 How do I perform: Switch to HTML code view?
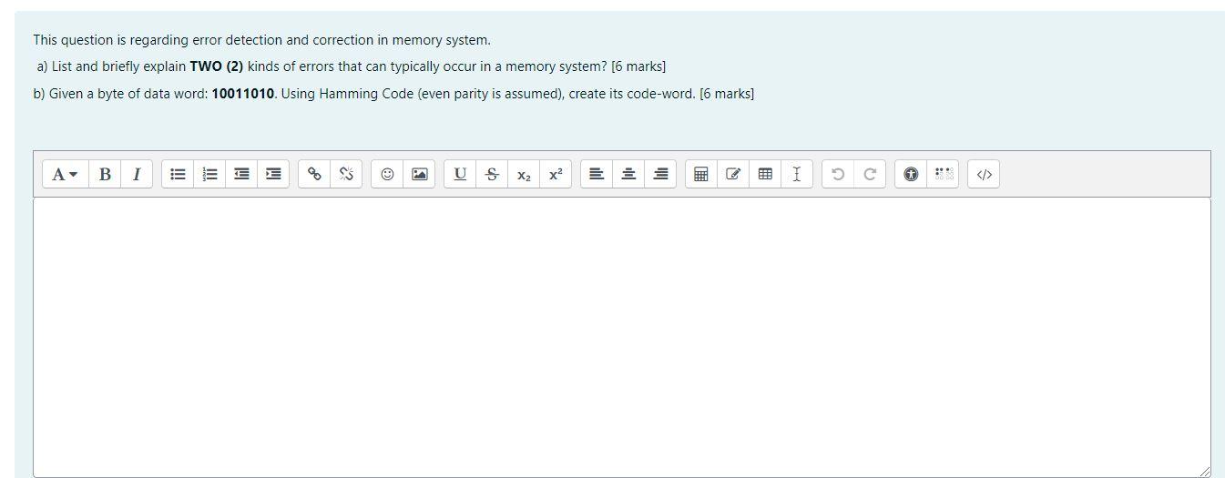pyautogui.click(x=984, y=174)
